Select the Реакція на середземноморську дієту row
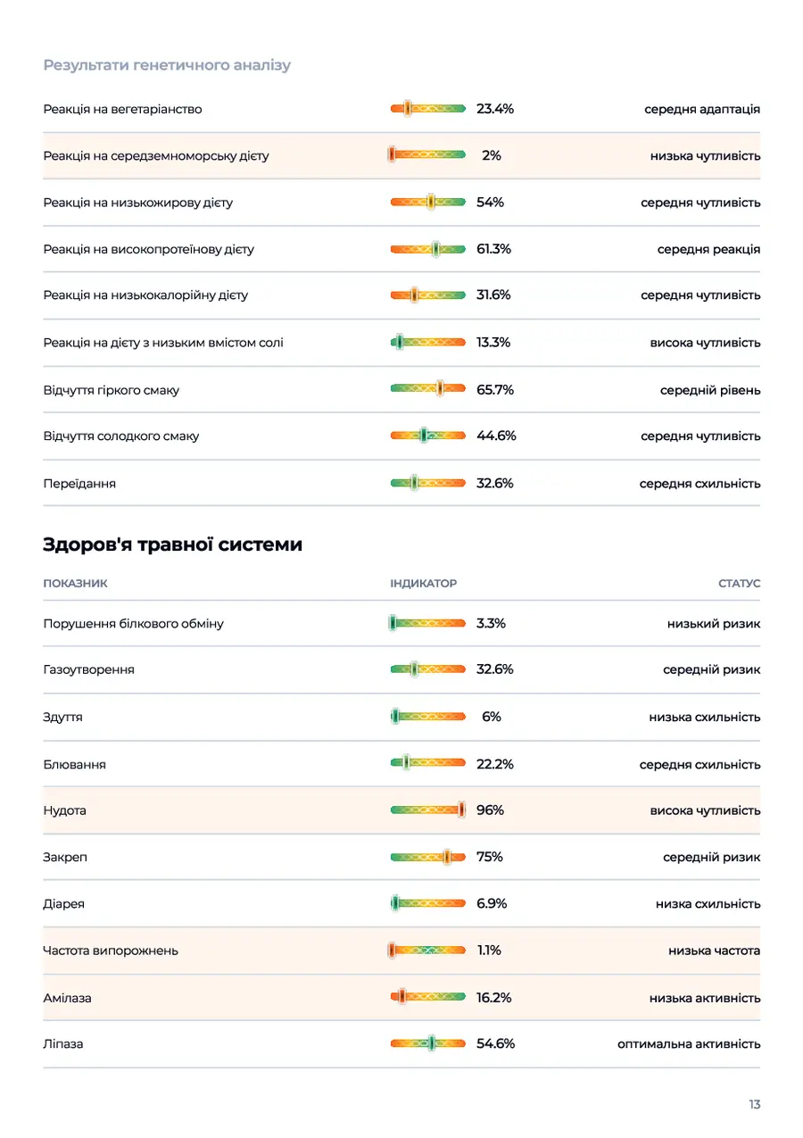The image size is (803, 1138). (401, 155)
